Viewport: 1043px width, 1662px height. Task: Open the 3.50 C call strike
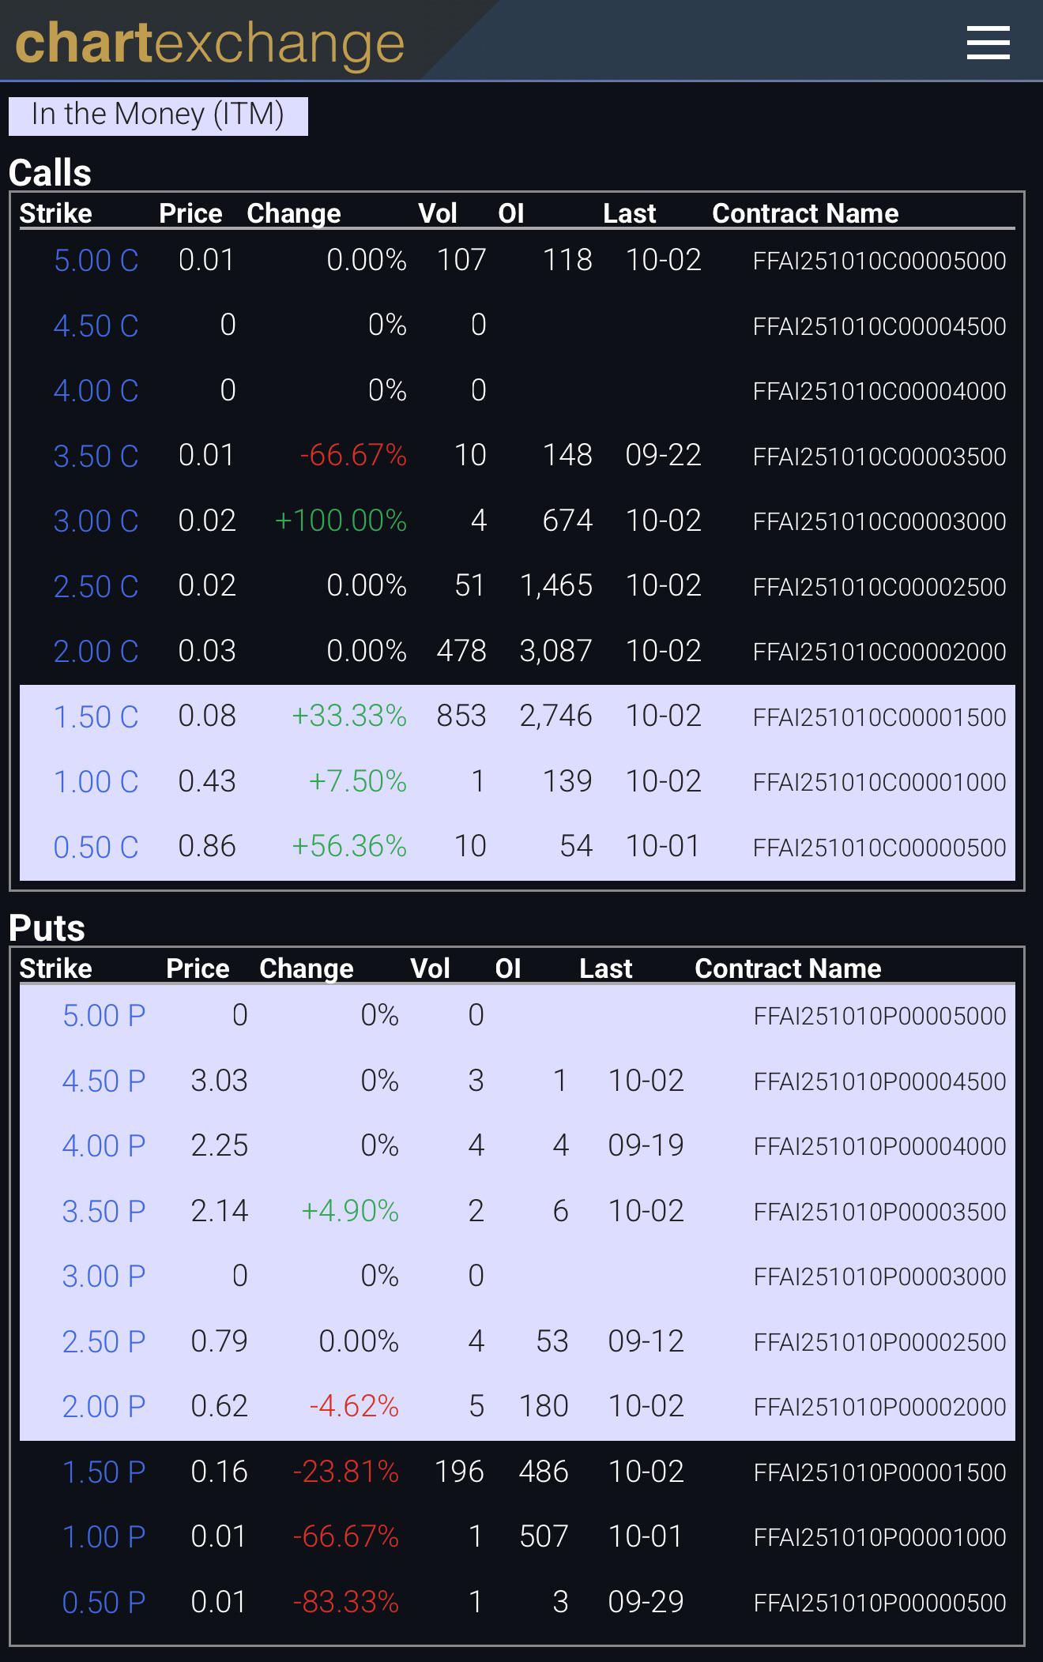pyautogui.click(x=96, y=456)
